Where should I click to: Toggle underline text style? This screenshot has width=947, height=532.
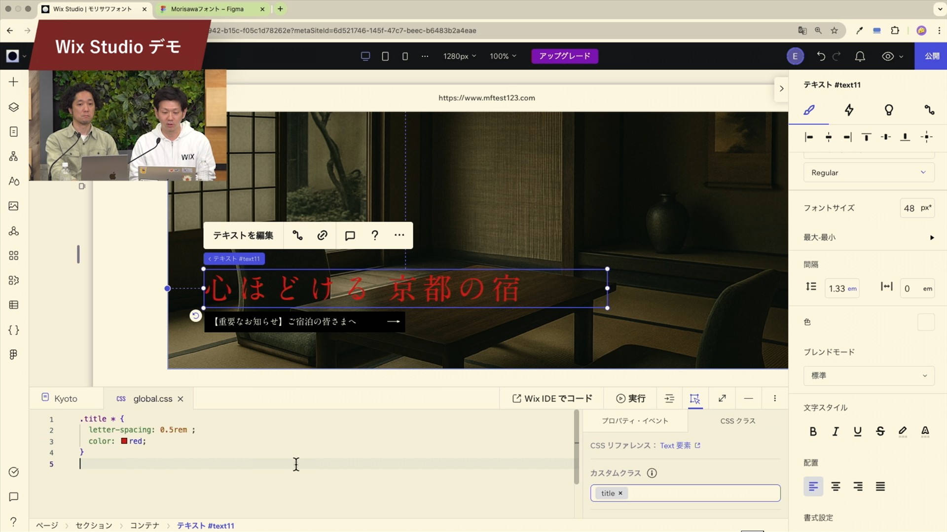point(858,432)
